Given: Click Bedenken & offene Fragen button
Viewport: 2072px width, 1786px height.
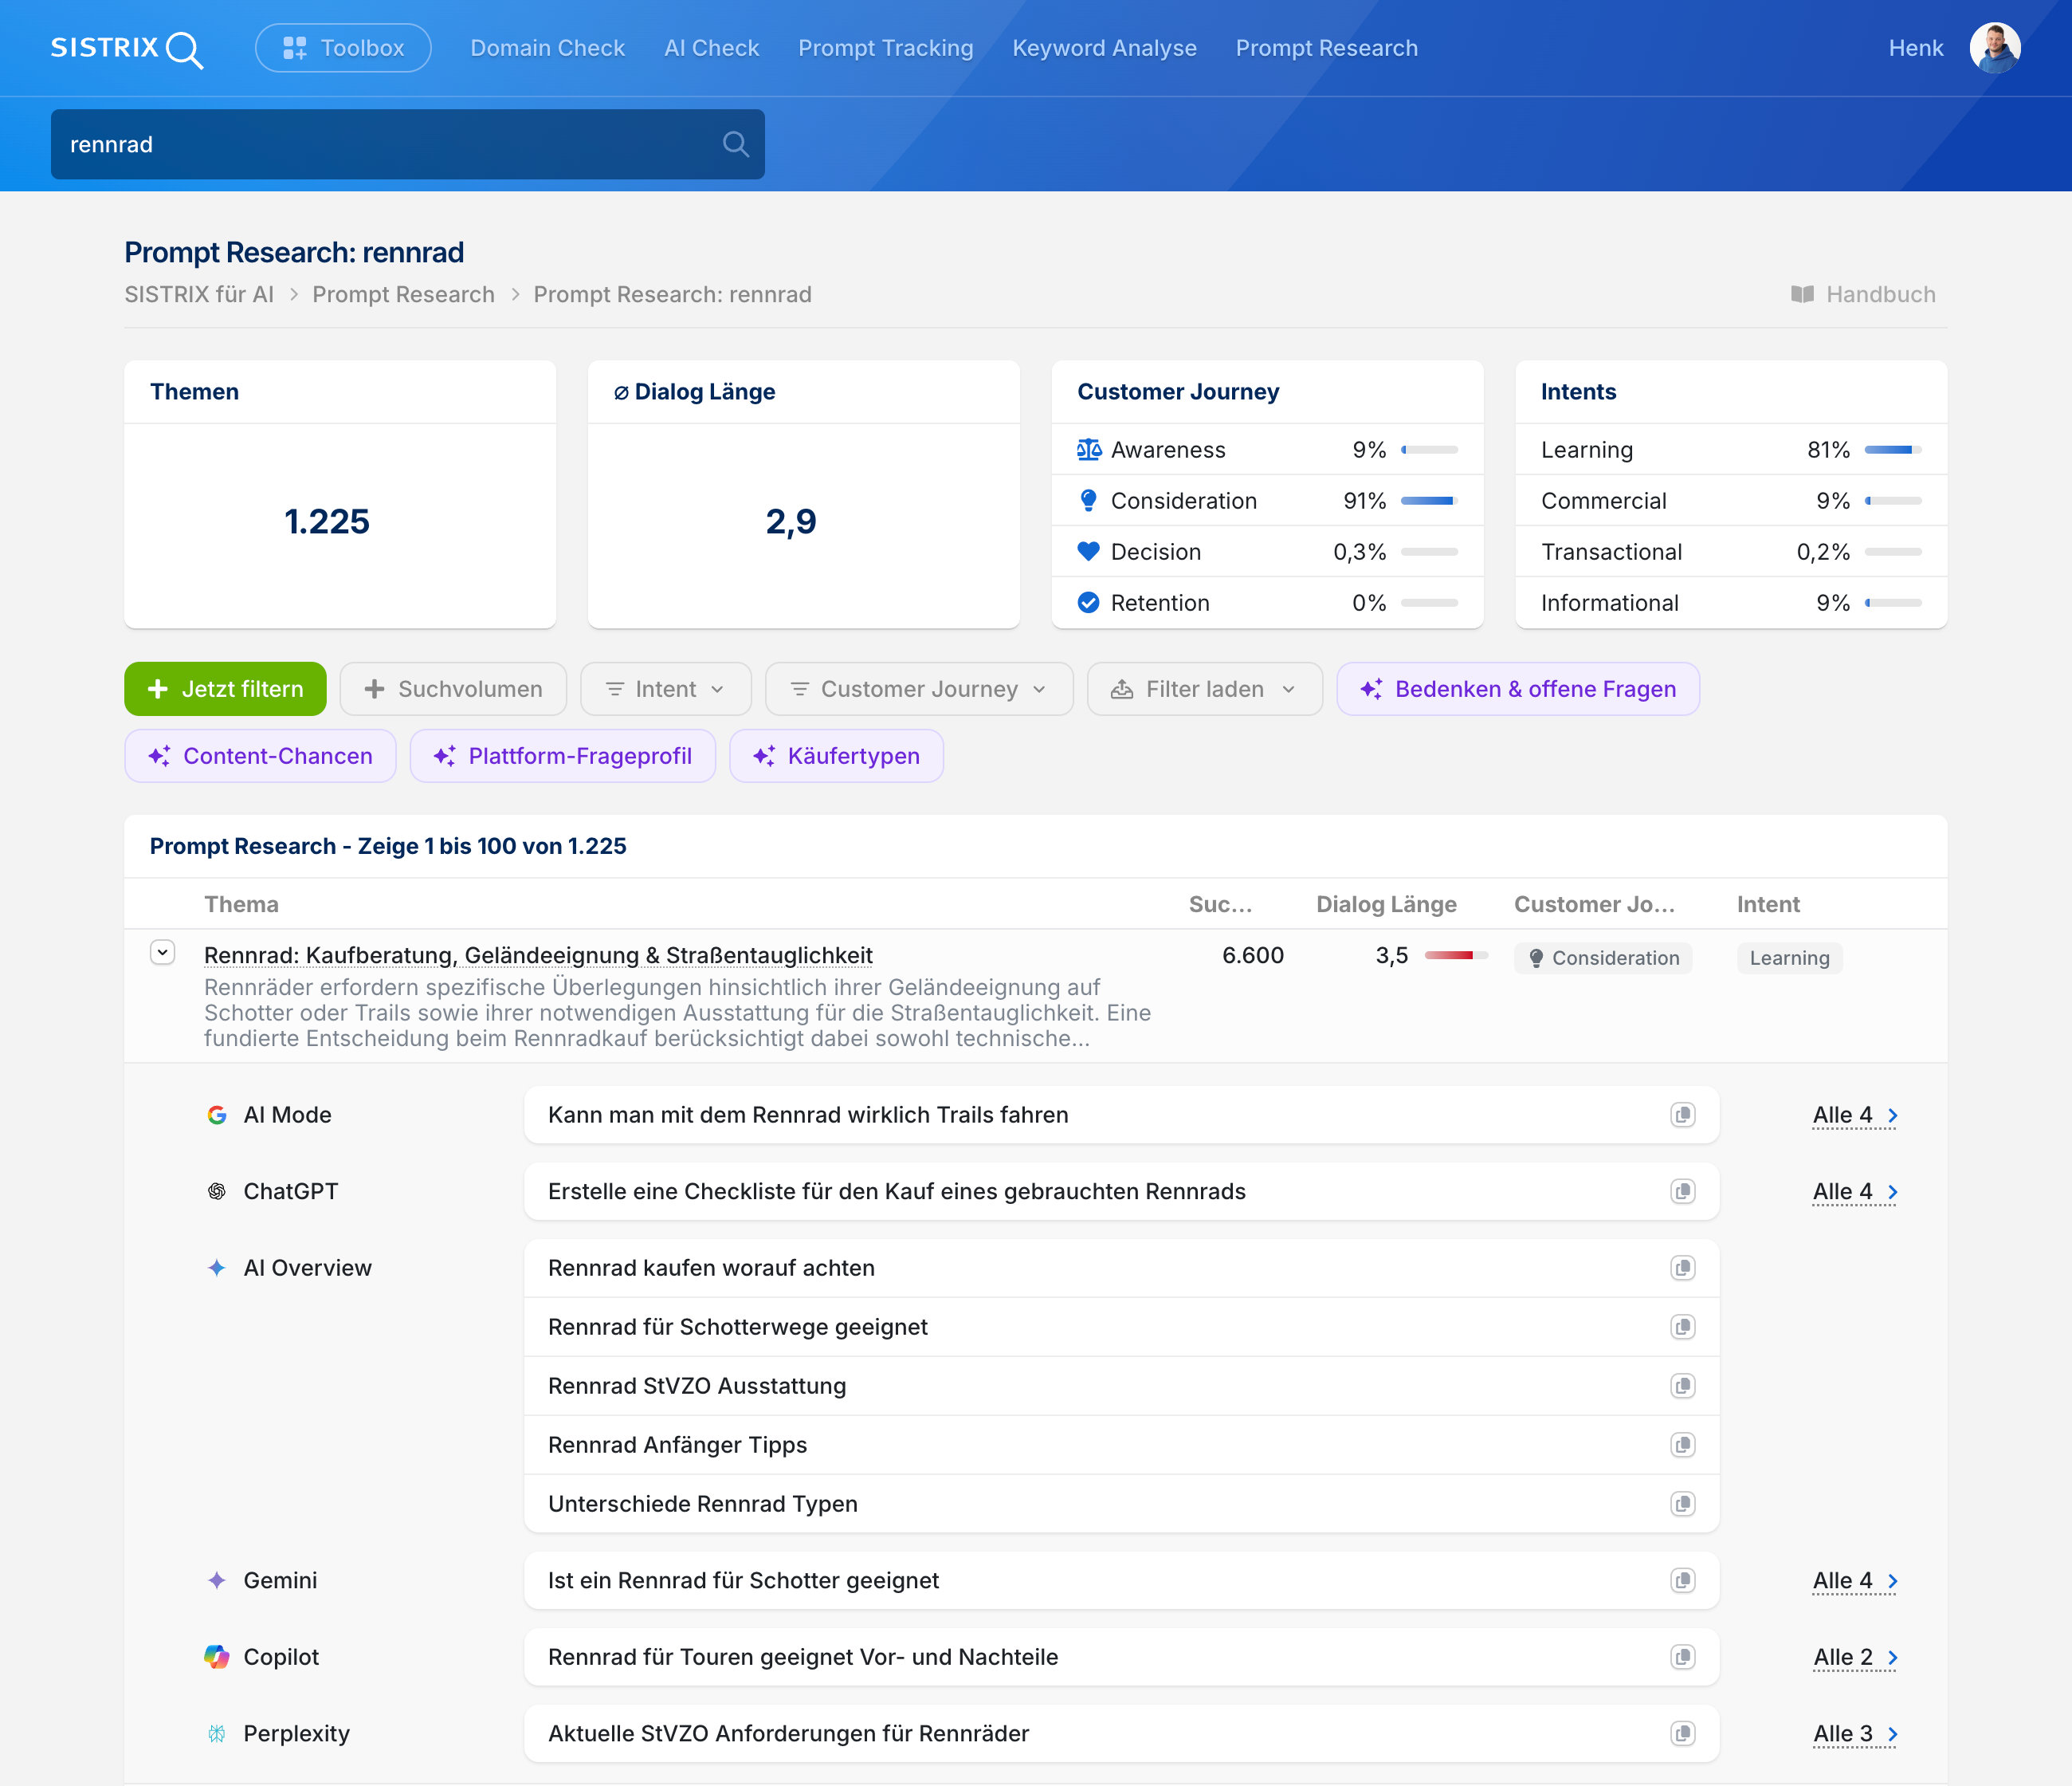Looking at the screenshot, I should [x=1517, y=690].
